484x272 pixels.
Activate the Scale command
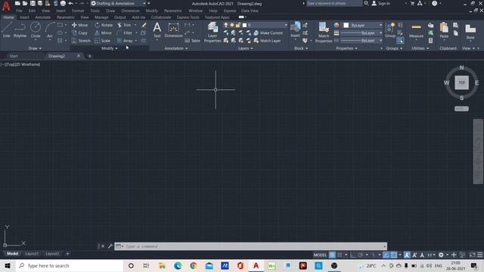[103, 41]
